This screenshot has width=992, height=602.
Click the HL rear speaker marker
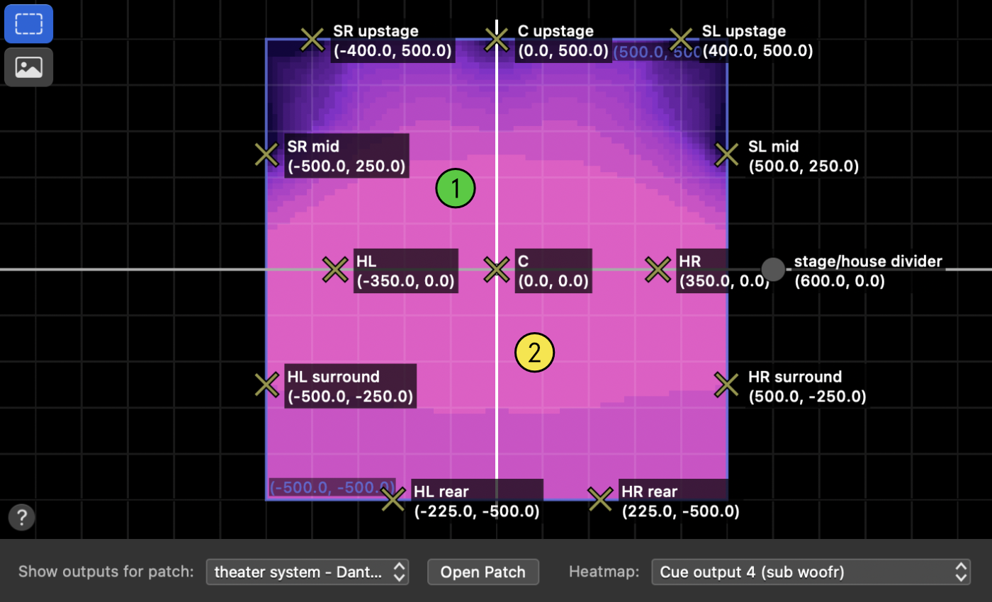pos(394,499)
